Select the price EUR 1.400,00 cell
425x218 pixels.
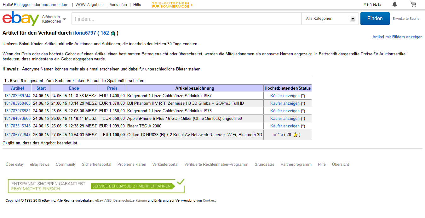click(x=112, y=96)
